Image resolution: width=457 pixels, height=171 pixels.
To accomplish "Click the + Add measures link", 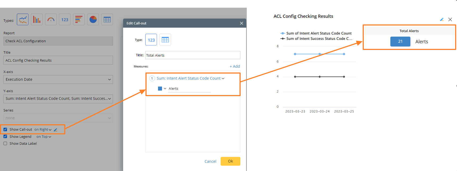I will [235, 66].
